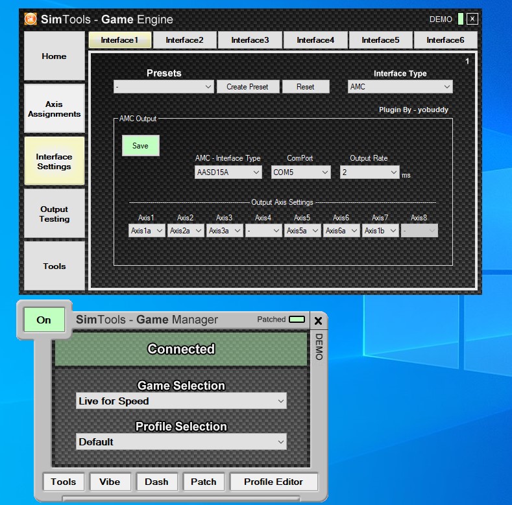Expand the ComPort dropdown showing COM5

[x=300, y=172]
